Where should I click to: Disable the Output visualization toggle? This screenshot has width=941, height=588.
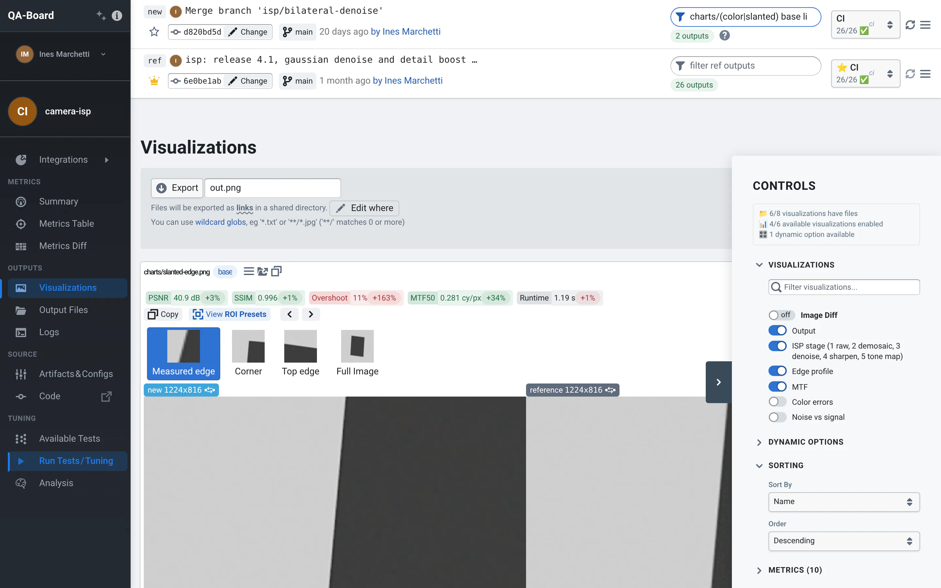click(777, 331)
